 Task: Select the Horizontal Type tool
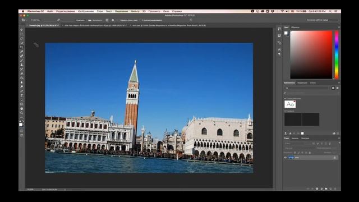point(22,95)
